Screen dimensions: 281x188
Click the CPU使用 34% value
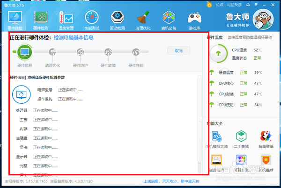(258, 105)
